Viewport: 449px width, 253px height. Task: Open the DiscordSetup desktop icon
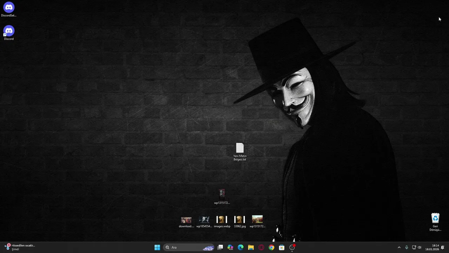tap(9, 9)
